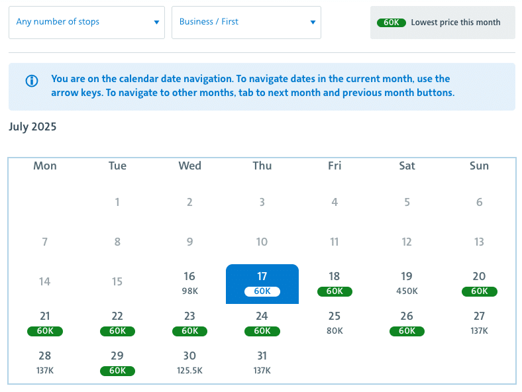Select the highlighted date July 17
Screen dimensions: 522x392
coord(262,283)
